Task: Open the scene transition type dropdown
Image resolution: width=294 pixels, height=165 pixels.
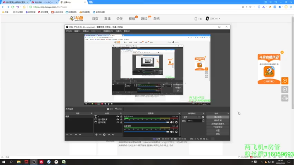Action: coord(191,117)
